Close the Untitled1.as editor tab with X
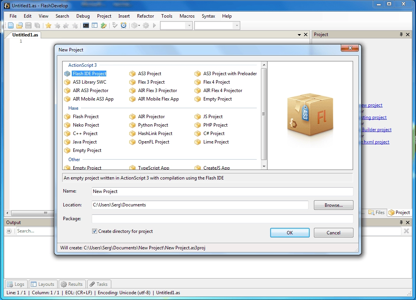 pos(305,35)
